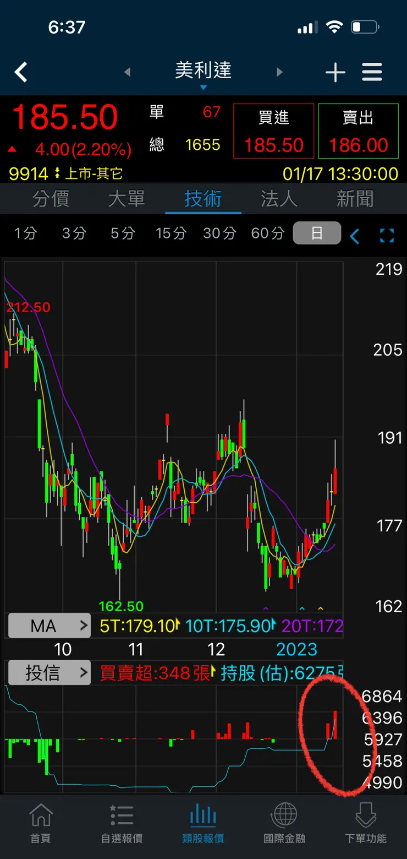This screenshot has height=859, width=407.
Task: Tap the 5T:179.10 moving average value
Action: pyautogui.click(x=137, y=626)
